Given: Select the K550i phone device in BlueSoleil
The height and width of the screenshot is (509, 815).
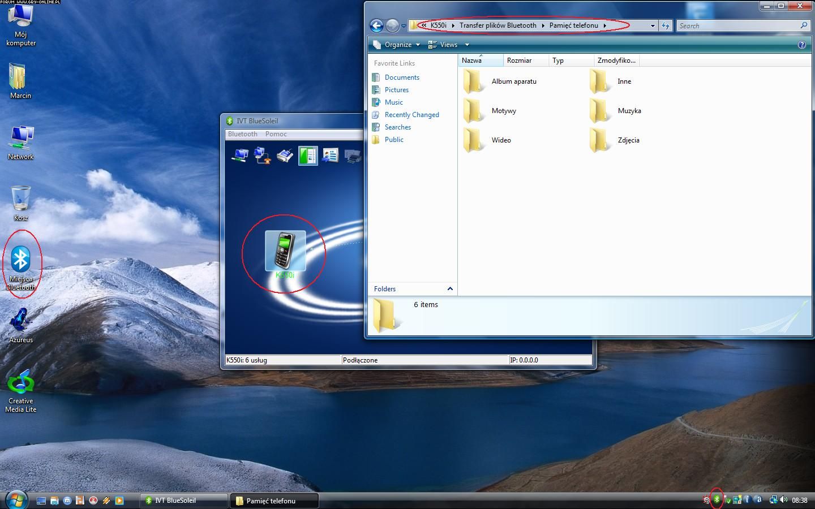Looking at the screenshot, I should click(x=285, y=254).
